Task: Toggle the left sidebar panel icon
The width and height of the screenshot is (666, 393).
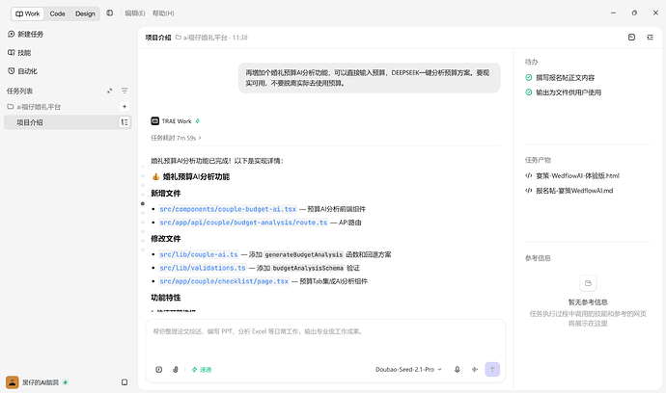Action: pos(110,13)
